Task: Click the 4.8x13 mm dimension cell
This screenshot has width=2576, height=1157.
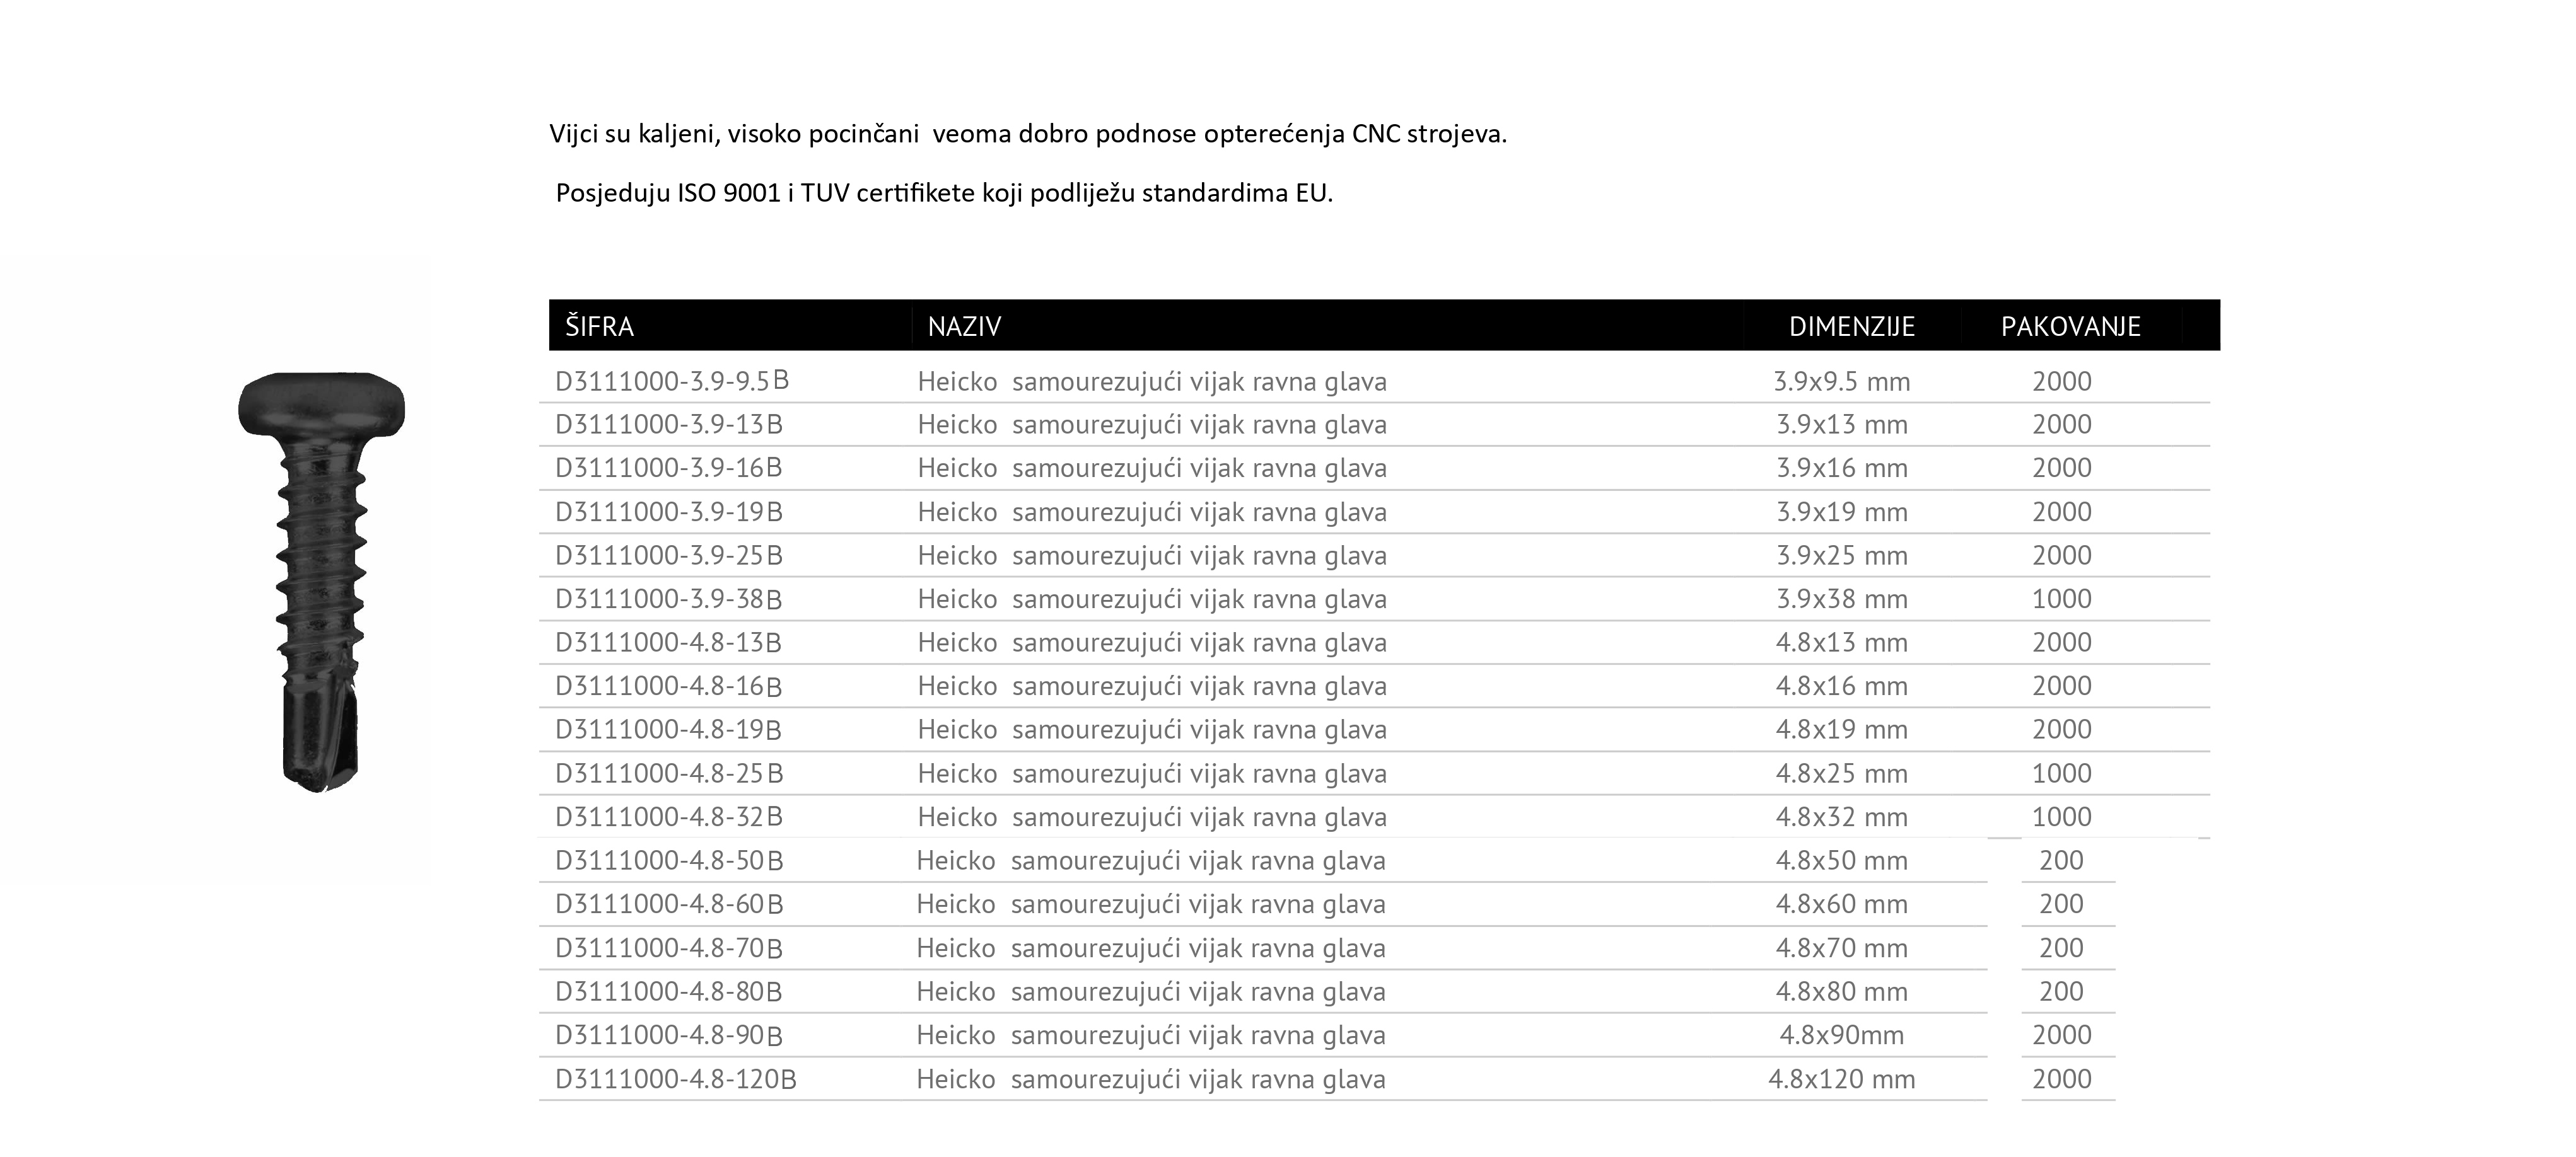Action: (x=1841, y=643)
